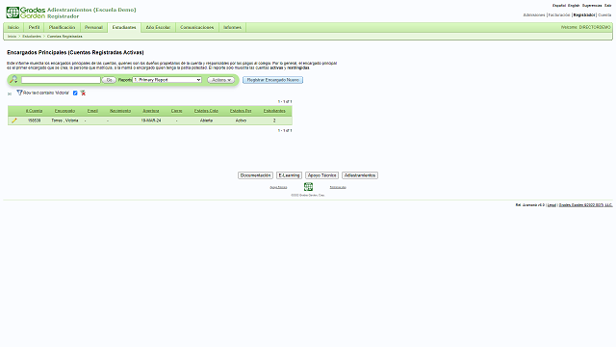Click the 'Torres , Victoria' cell
This screenshot has width=616, height=347.
coord(64,120)
